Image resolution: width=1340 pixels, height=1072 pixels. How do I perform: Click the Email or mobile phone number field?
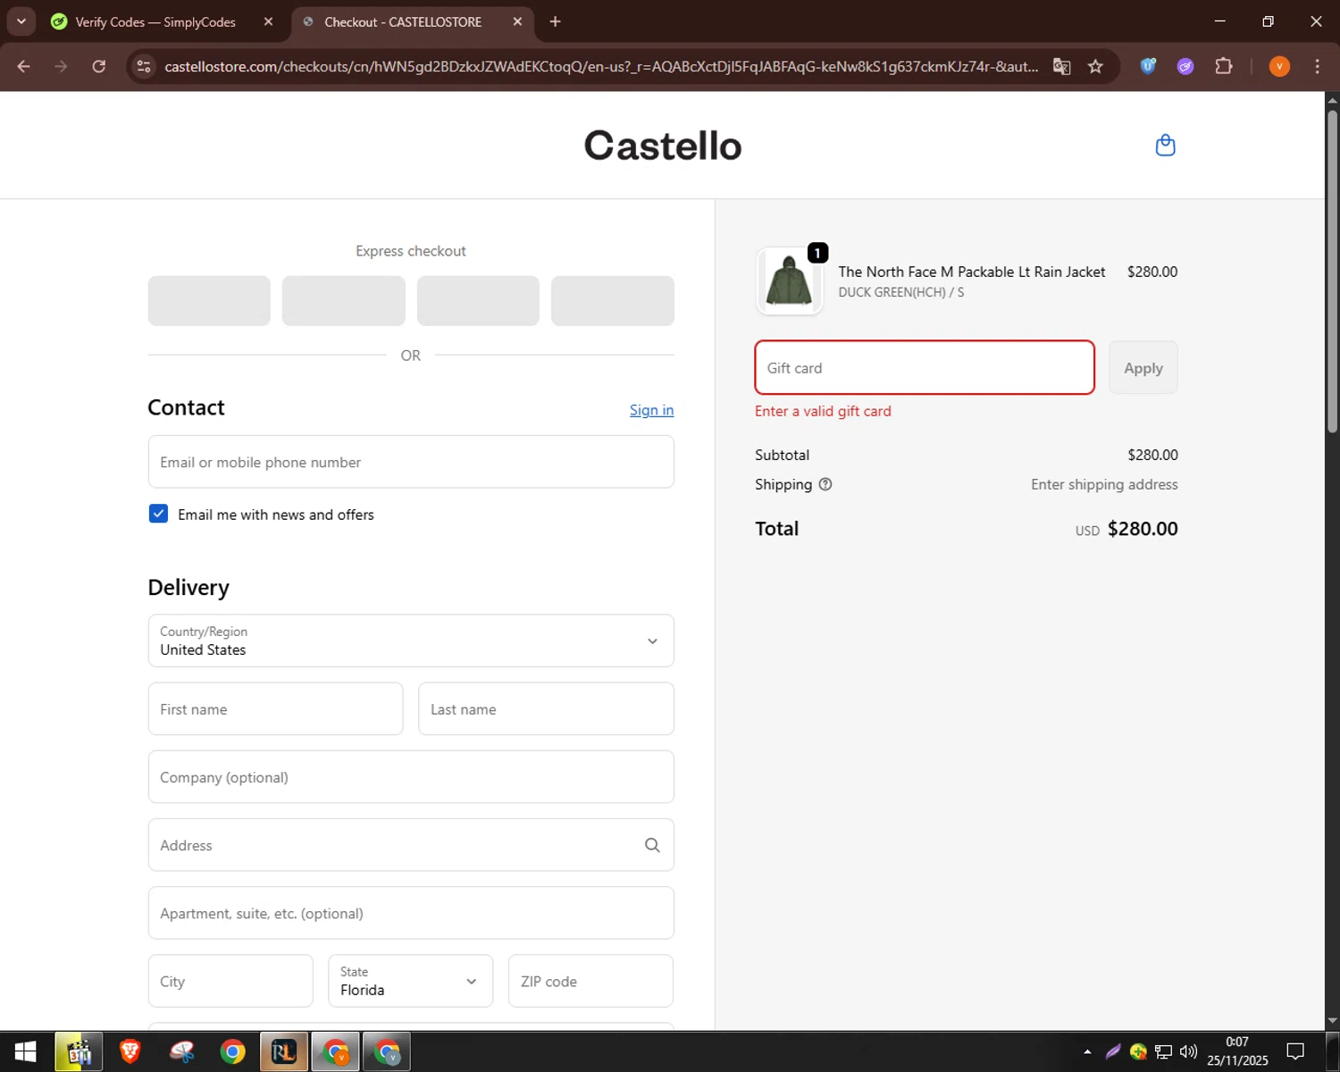[x=411, y=462]
